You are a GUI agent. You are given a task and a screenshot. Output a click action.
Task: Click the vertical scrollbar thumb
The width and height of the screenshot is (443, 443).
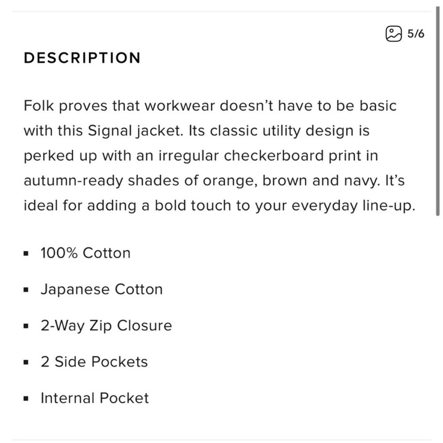point(438,111)
